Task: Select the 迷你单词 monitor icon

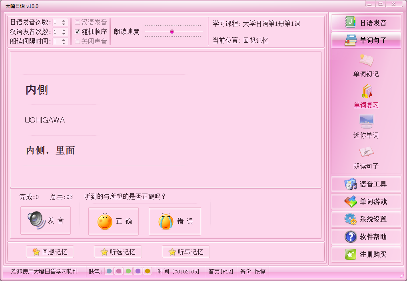Action: pyautogui.click(x=366, y=121)
